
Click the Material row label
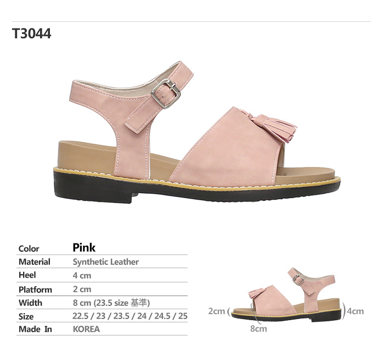coord(34,262)
